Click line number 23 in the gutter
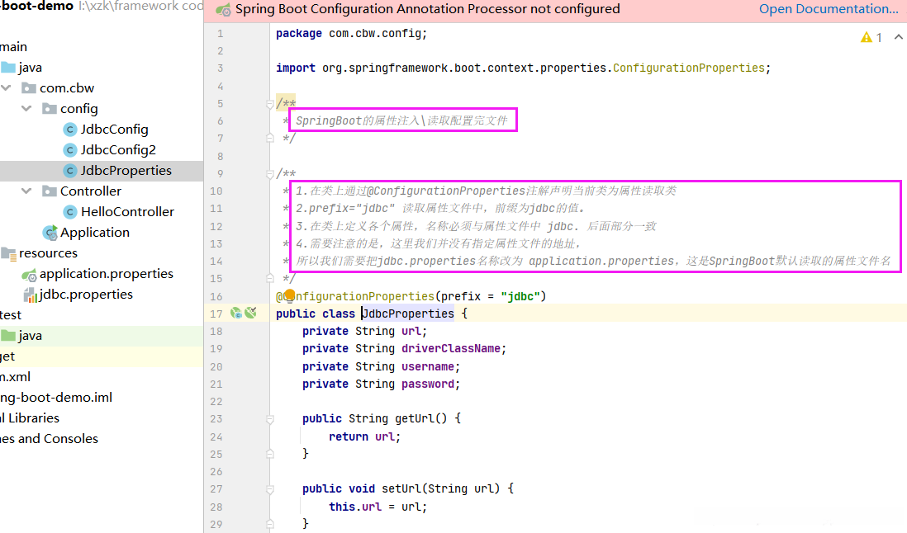Viewport: 907px width, 533px height. pyautogui.click(x=216, y=418)
